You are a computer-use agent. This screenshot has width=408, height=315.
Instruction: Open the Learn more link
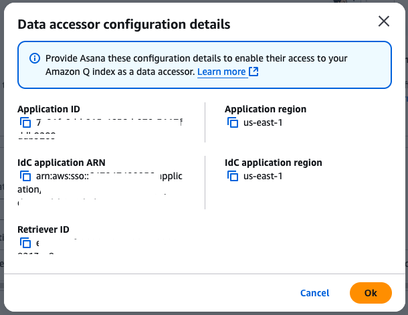pyautogui.click(x=221, y=72)
